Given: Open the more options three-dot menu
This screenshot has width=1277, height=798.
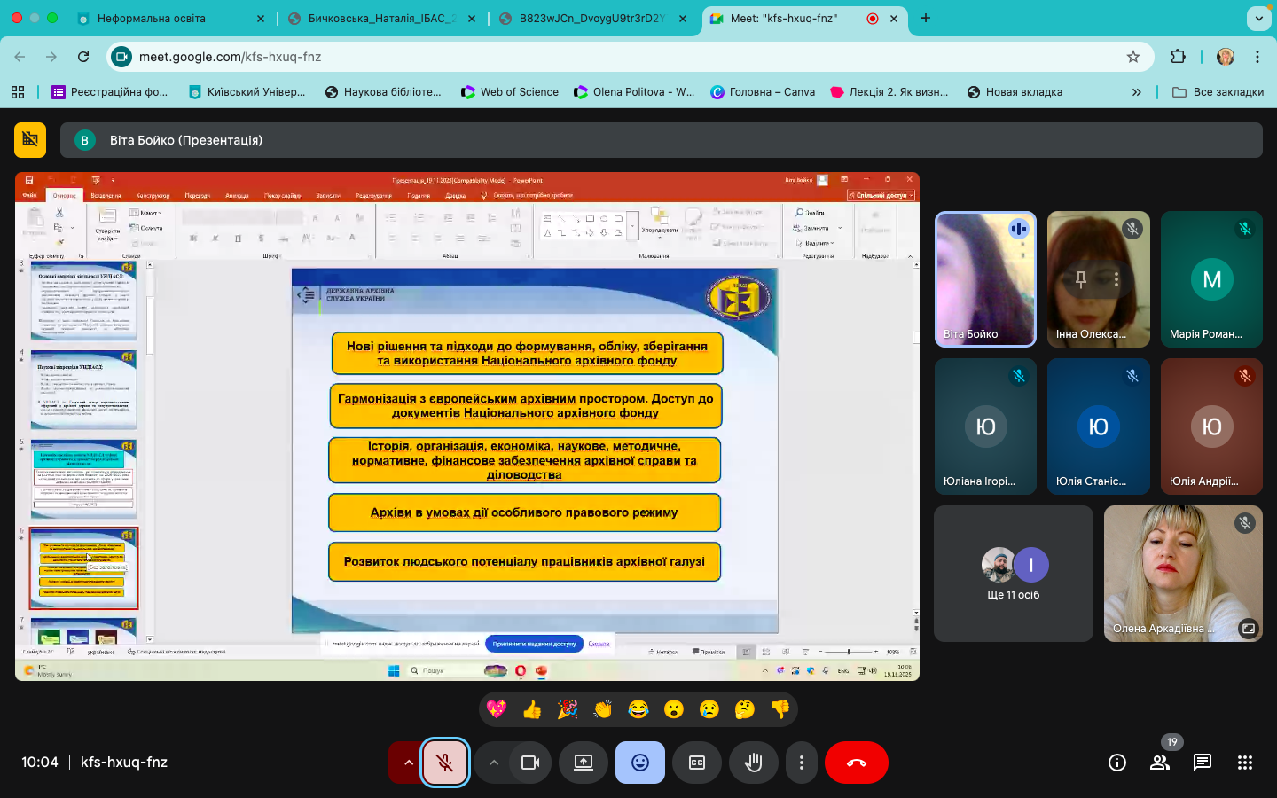Looking at the screenshot, I should (x=802, y=763).
